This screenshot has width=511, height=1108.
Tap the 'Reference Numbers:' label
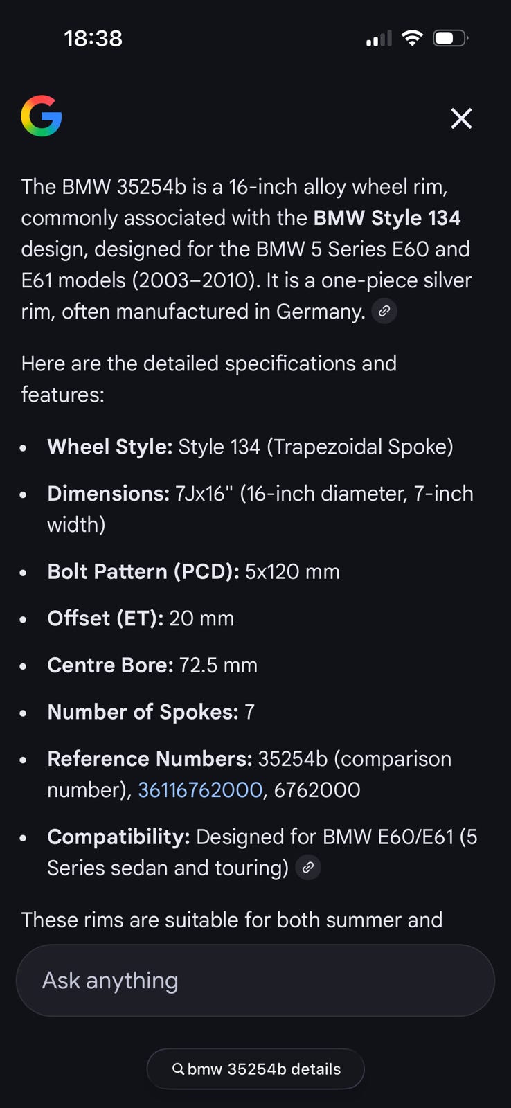[x=150, y=759]
